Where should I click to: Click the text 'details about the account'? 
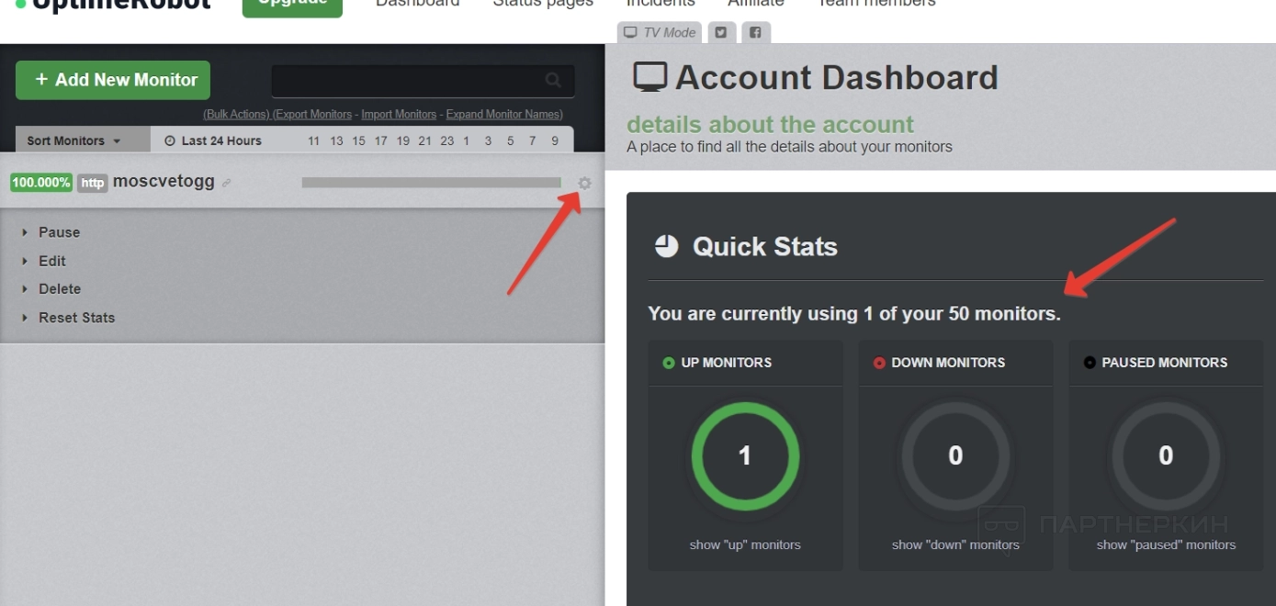[770, 125]
